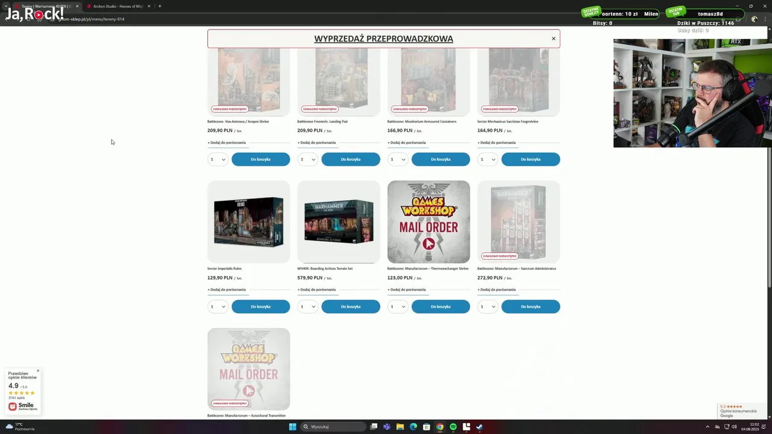The image size is (772, 434).
Task: Expand quantity dropdown for Thermoexchanger Shrine
Action: click(397, 306)
